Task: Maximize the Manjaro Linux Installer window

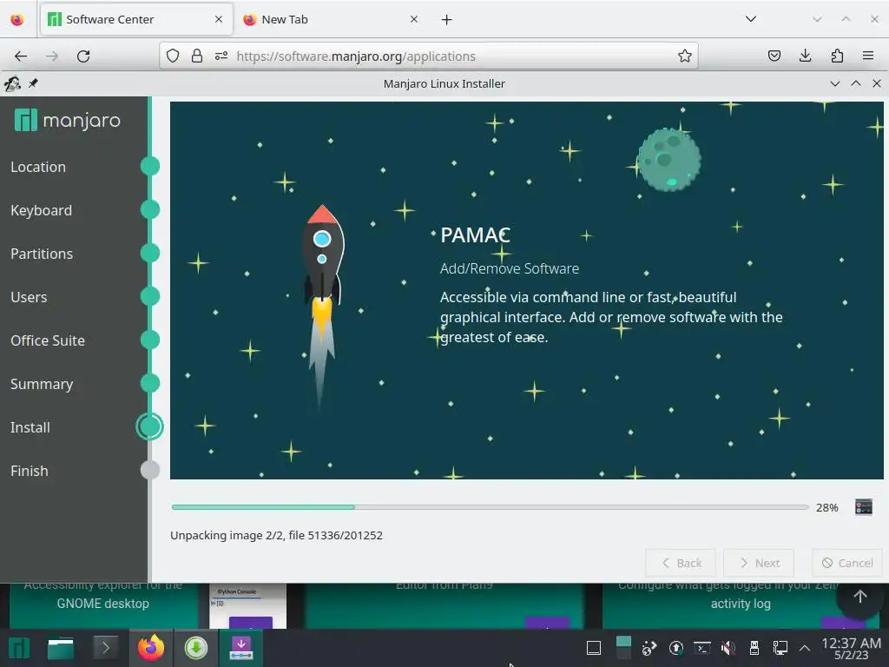Action: tap(855, 83)
